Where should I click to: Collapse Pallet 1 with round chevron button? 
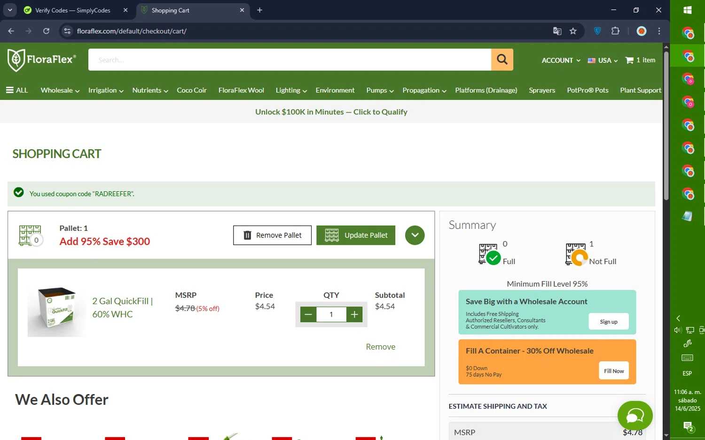point(415,235)
